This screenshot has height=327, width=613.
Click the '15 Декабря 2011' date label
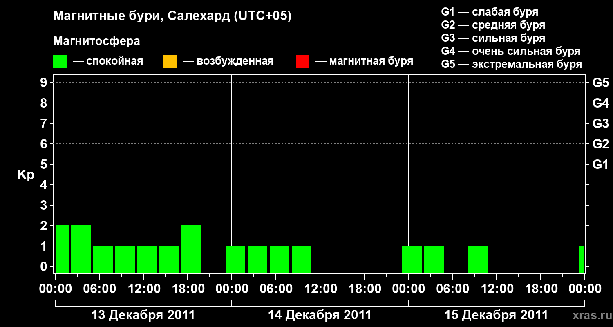tap(496, 315)
